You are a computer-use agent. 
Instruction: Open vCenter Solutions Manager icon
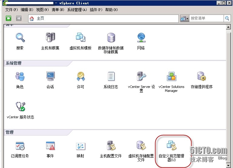point(171,76)
